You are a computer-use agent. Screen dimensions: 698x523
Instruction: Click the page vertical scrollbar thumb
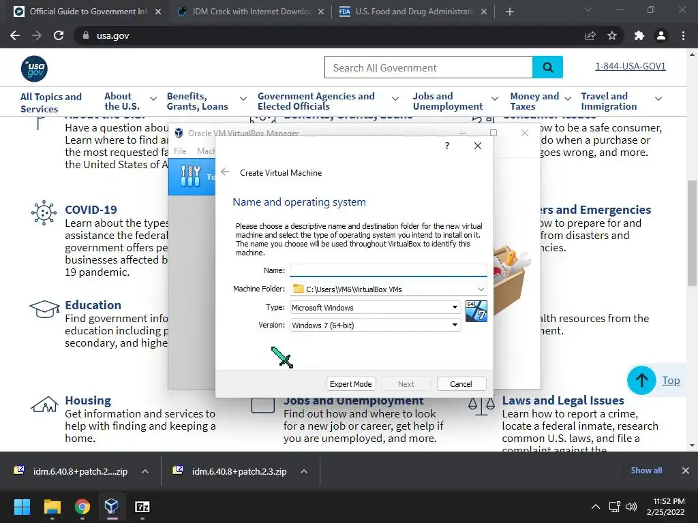[692, 233]
